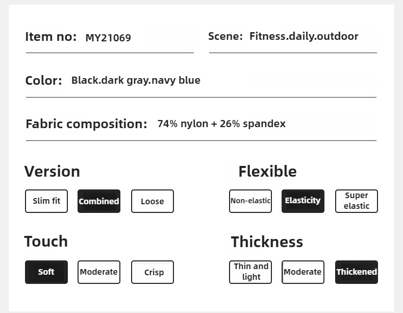
Task: Choose the Super elastic option
Action: tap(357, 201)
